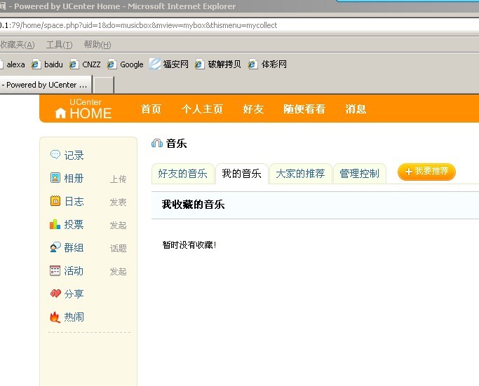The width and height of the screenshot is (479, 386).
Task: Open 投票 in the sidebar
Action: click(x=74, y=225)
